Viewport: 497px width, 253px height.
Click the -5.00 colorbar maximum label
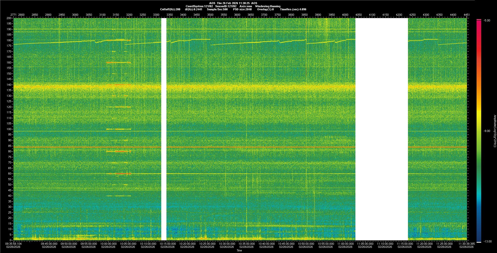[487, 20]
